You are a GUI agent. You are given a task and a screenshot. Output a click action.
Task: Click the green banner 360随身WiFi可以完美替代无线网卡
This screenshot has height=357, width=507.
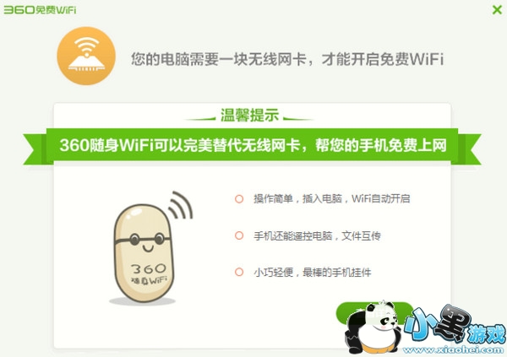click(x=252, y=145)
